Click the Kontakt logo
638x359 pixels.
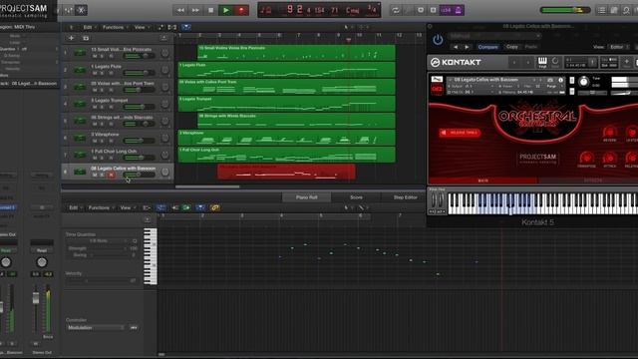(456, 62)
